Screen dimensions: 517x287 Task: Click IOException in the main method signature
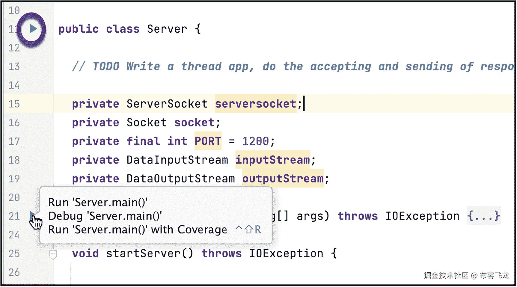(422, 216)
